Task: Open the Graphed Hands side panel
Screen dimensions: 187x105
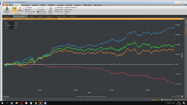Action: (x=186, y=31)
